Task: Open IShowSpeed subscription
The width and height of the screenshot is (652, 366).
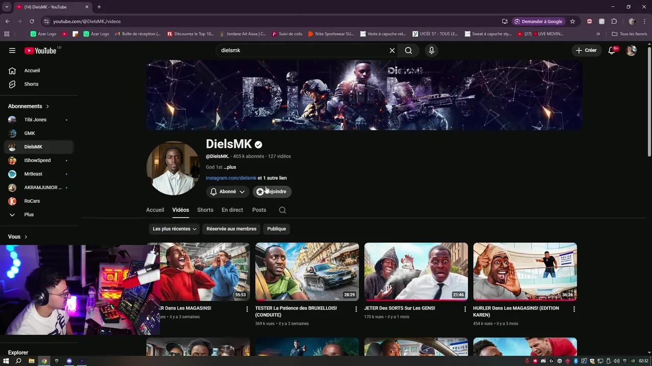Action: 39,160
